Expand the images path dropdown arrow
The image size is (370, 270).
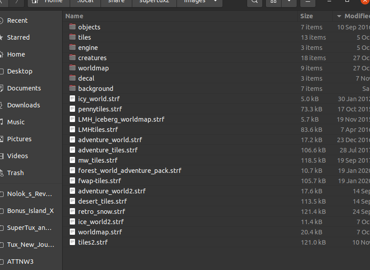(x=216, y=1)
